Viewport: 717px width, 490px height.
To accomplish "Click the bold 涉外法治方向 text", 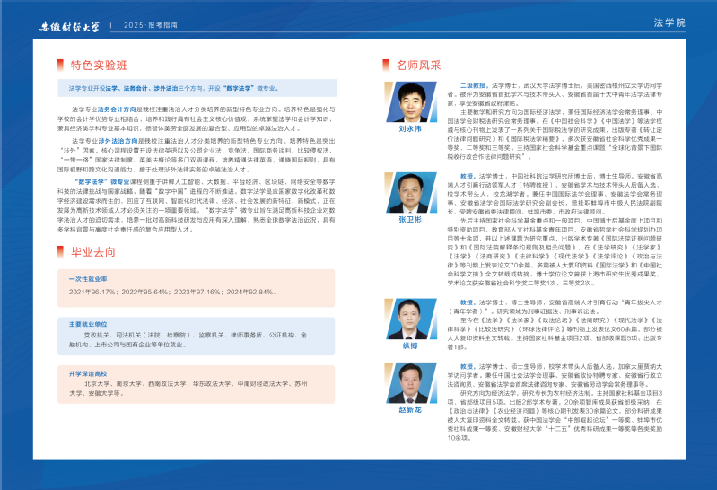I will click(118, 141).
